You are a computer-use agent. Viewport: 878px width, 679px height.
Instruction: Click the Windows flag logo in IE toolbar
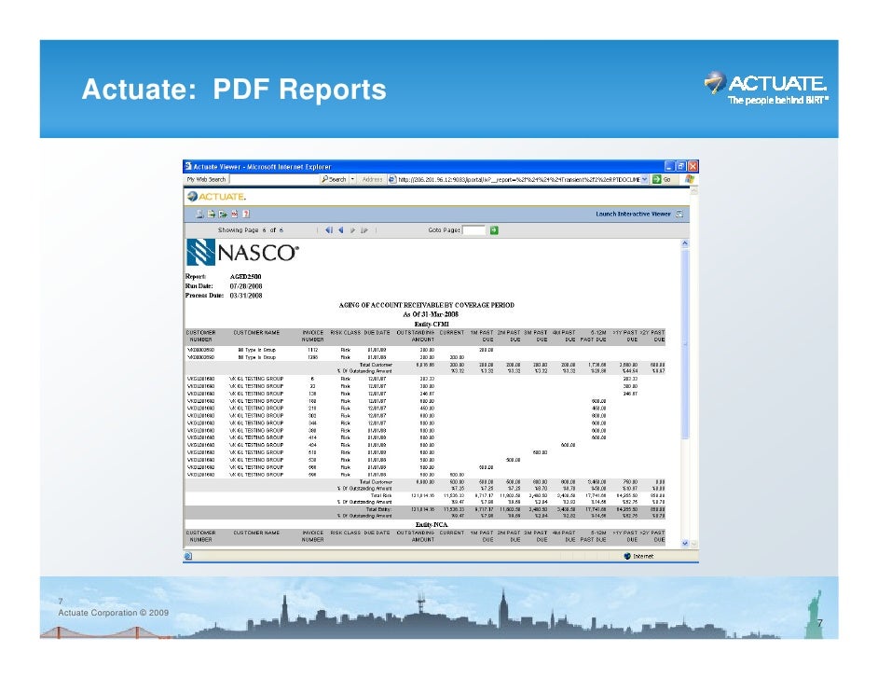690,179
